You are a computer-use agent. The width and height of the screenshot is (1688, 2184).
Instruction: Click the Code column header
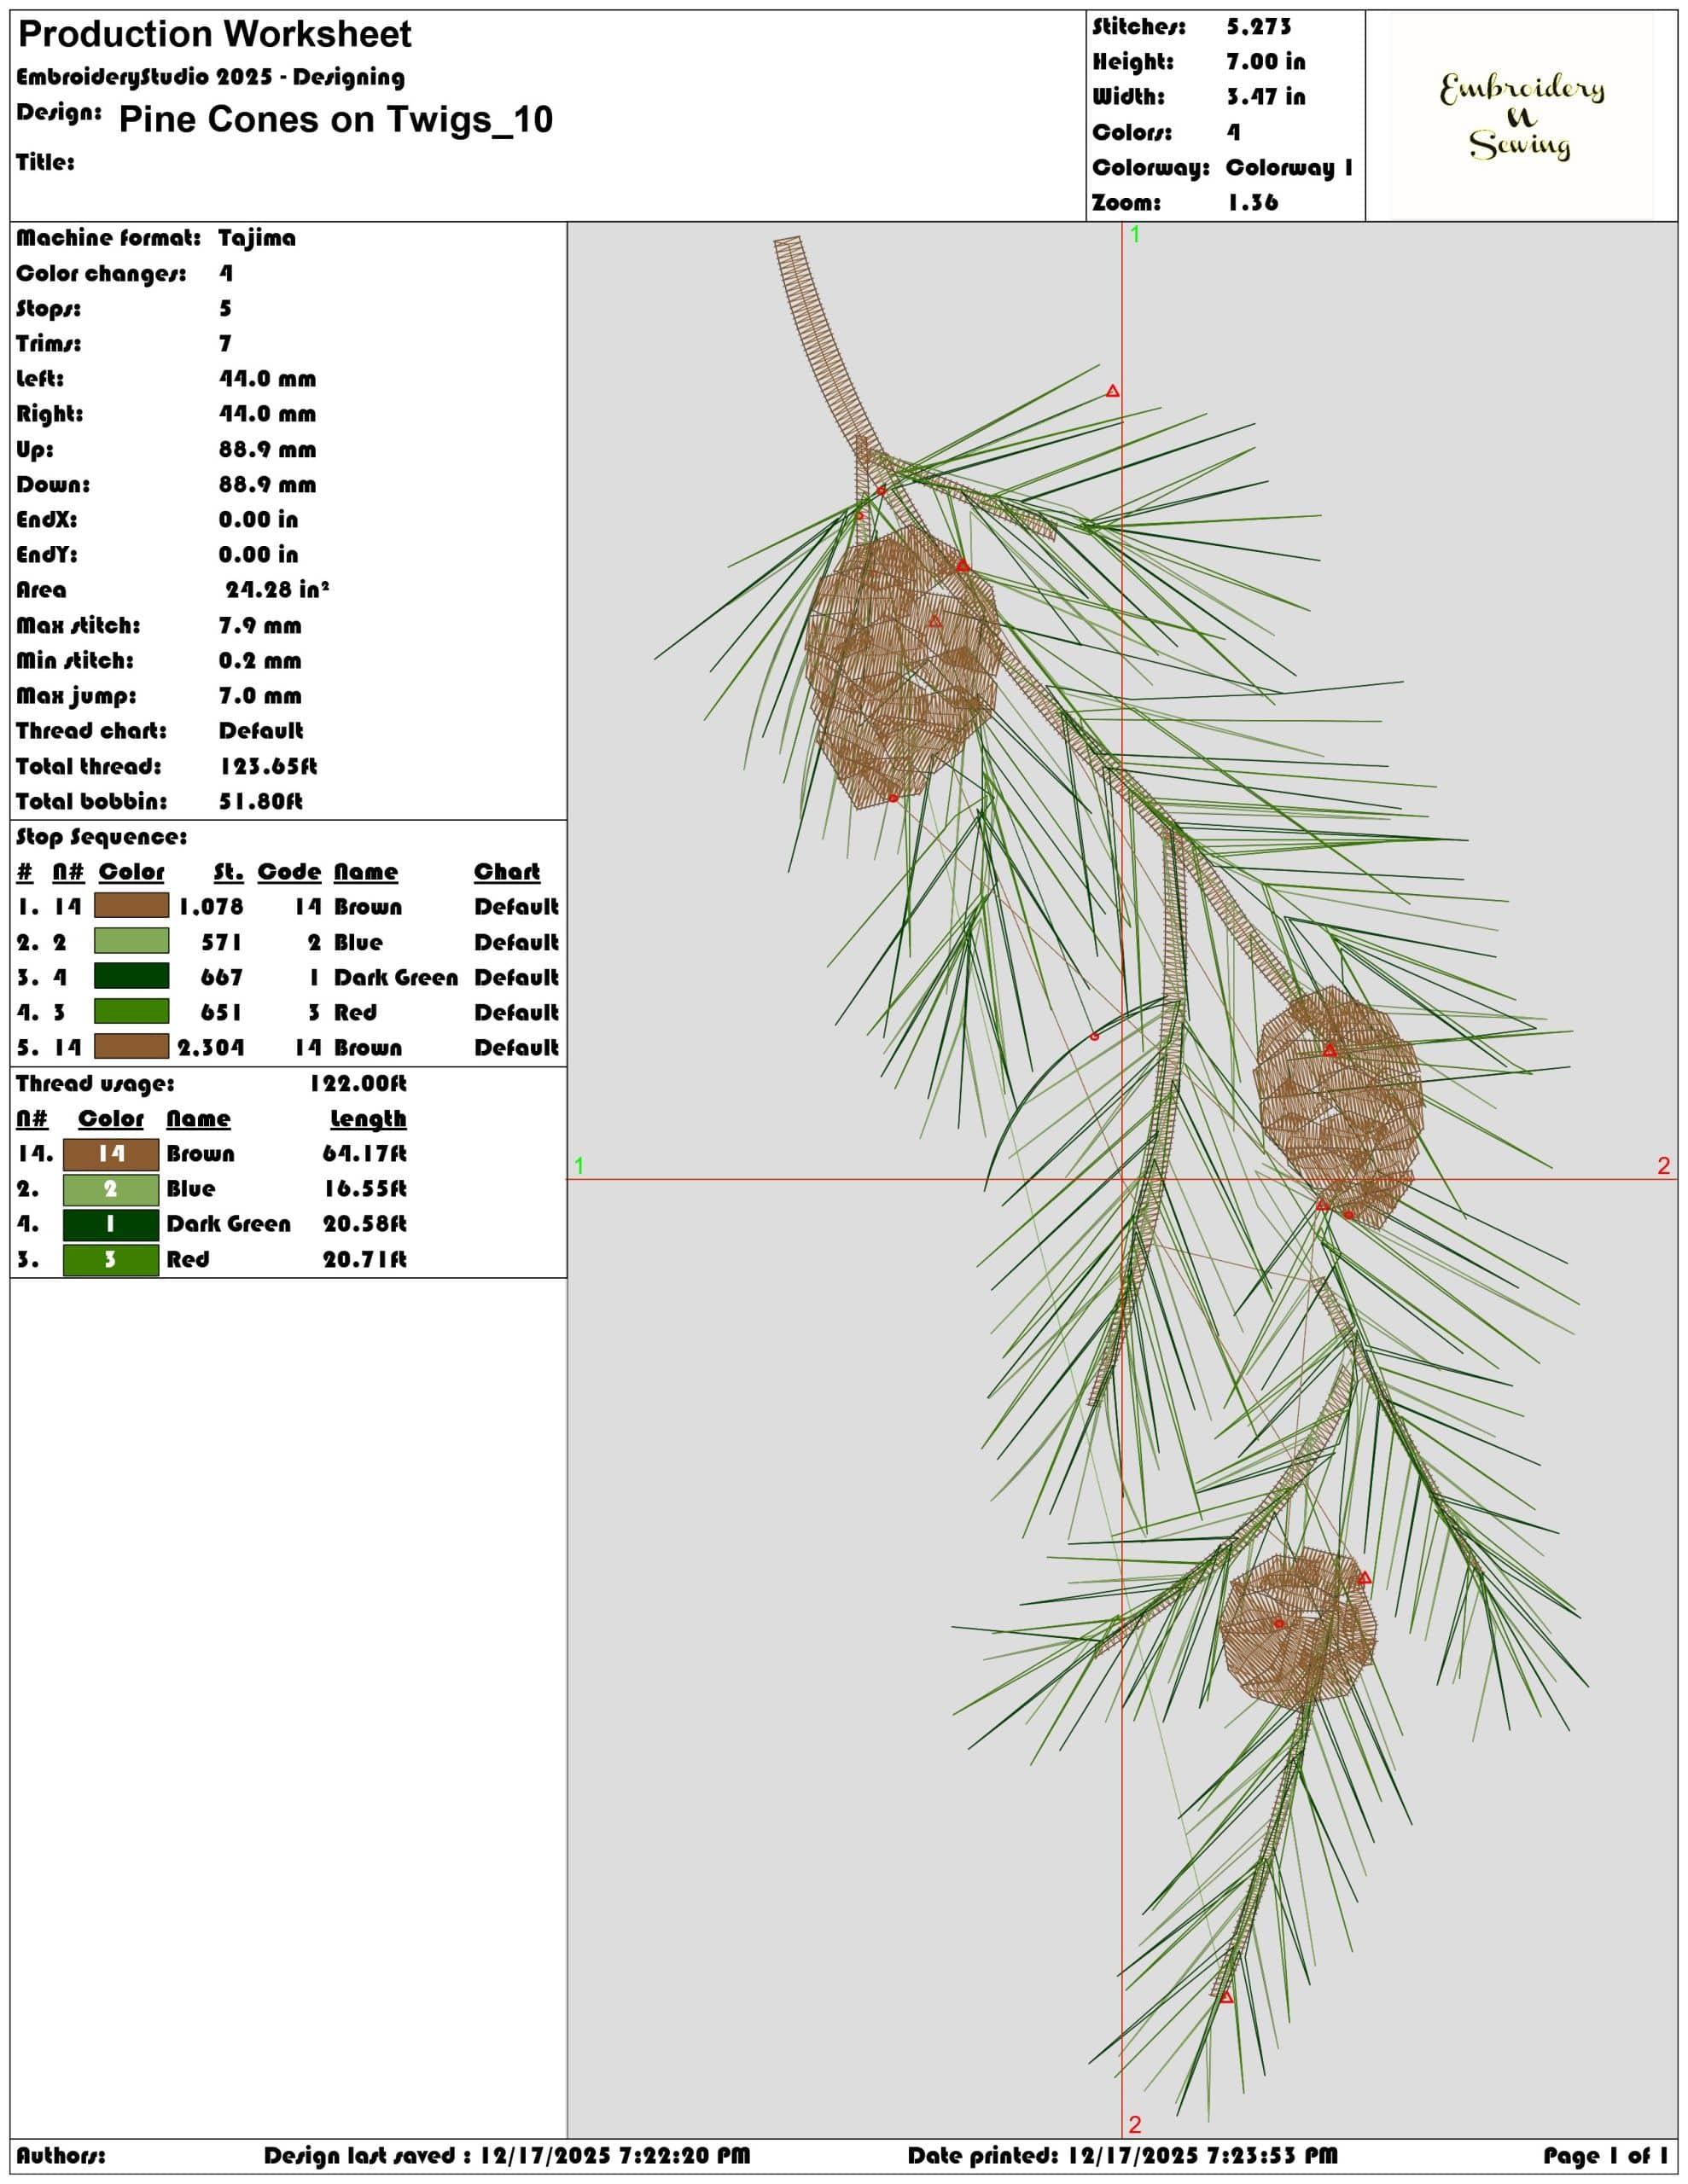pos(289,872)
